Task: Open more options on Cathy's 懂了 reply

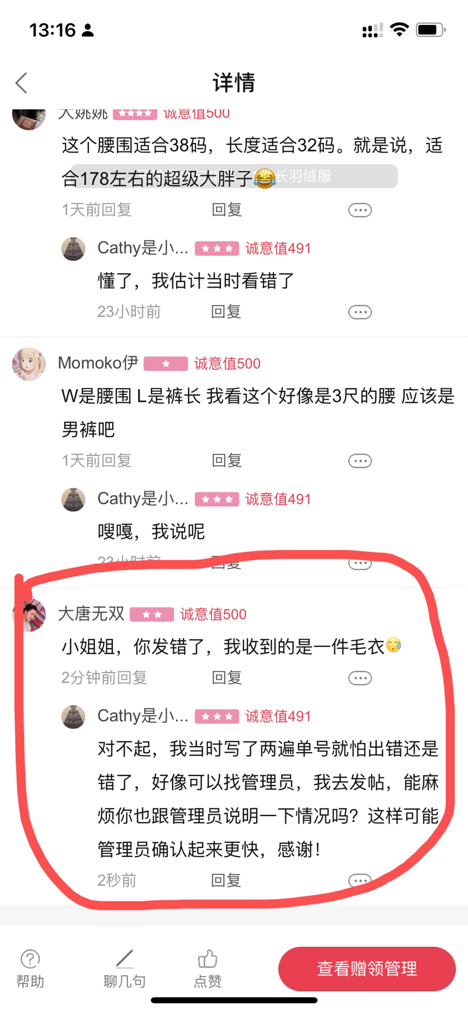Action: (x=360, y=312)
